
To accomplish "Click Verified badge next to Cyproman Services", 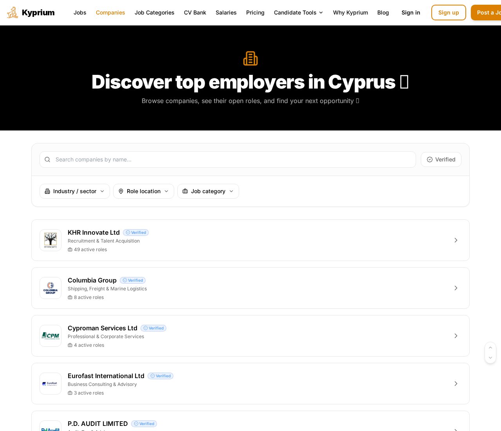I will click(153, 328).
